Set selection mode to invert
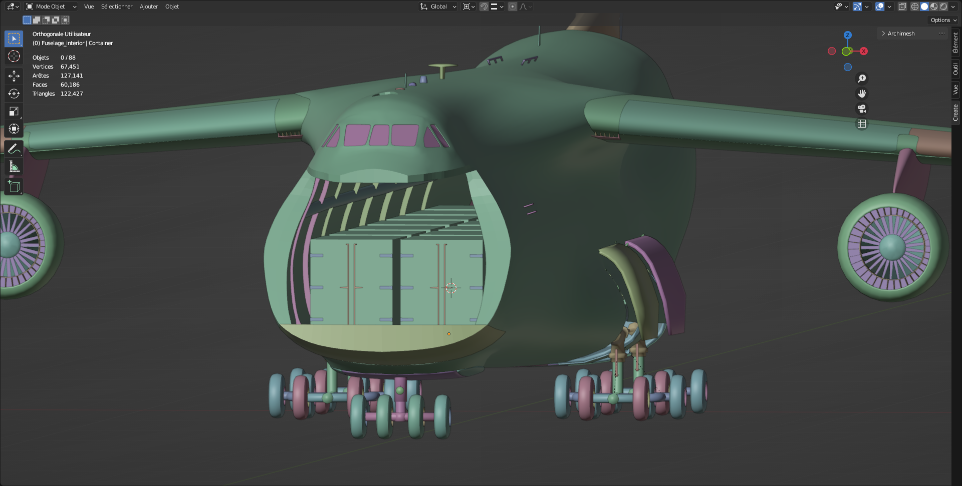The width and height of the screenshot is (962, 486). (56, 20)
